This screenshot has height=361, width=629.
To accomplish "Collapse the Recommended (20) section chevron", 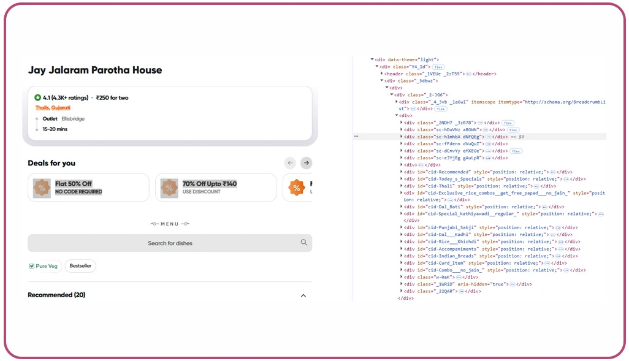I will click(303, 295).
